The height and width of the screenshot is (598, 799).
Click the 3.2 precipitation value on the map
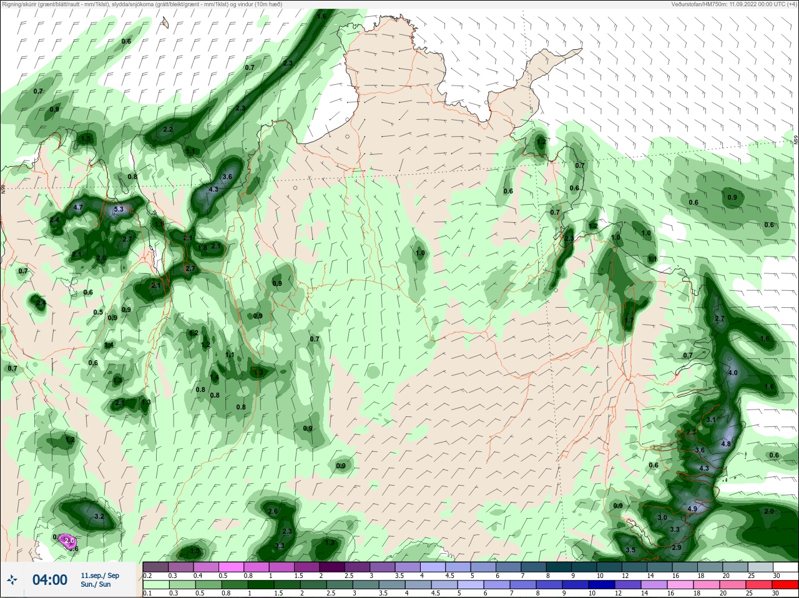(99, 517)
